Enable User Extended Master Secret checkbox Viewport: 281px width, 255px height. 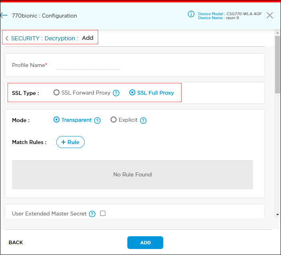click(103, 213)
